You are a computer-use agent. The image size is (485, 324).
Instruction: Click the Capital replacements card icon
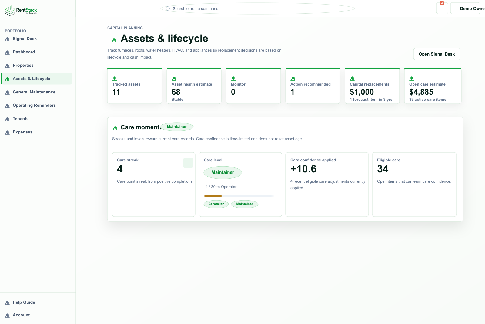coord(352,79)
